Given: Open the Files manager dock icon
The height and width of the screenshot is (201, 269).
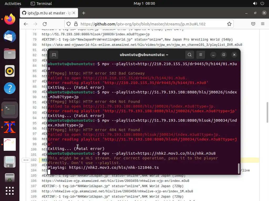Looking at the screenshot, I should coord(10,54).
